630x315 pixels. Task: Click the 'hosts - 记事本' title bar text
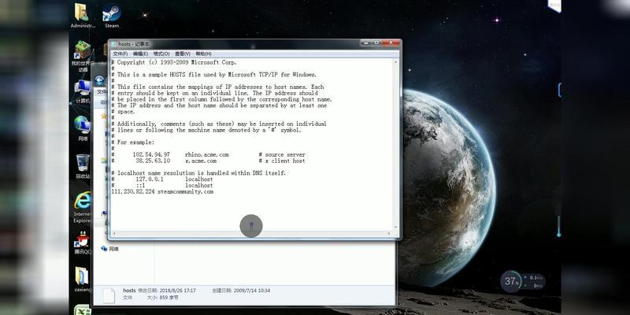point(134,44)
